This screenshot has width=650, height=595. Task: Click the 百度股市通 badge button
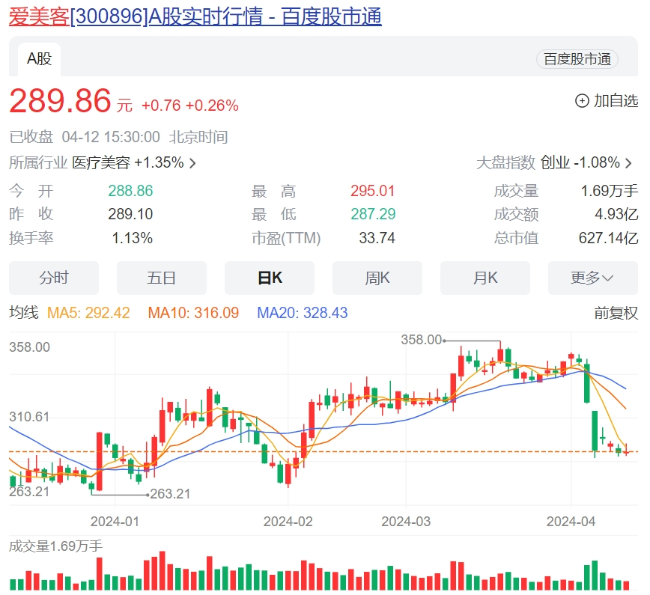[x=577, y=60]
